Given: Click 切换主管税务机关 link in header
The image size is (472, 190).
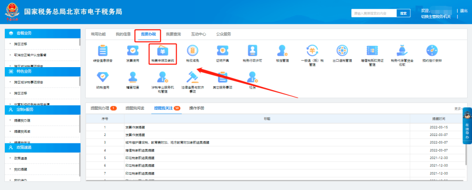Looking at the screenshot, I should point(436,17).
